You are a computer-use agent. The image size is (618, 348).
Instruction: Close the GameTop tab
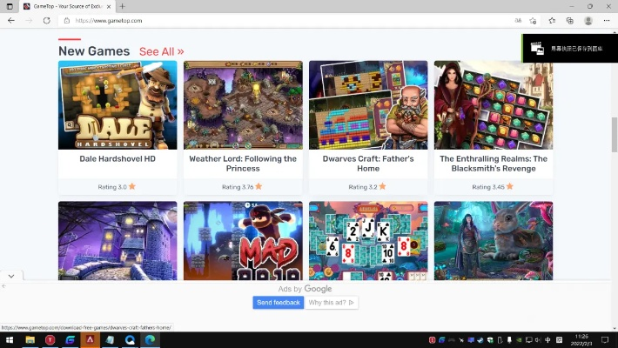pyautogui.click(x=109, y=7)
